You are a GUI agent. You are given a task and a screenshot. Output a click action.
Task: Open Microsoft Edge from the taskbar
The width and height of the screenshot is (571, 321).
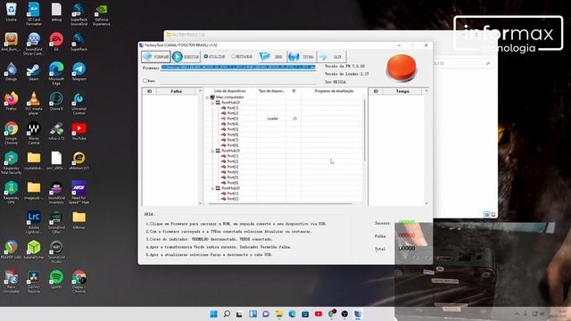292,314
